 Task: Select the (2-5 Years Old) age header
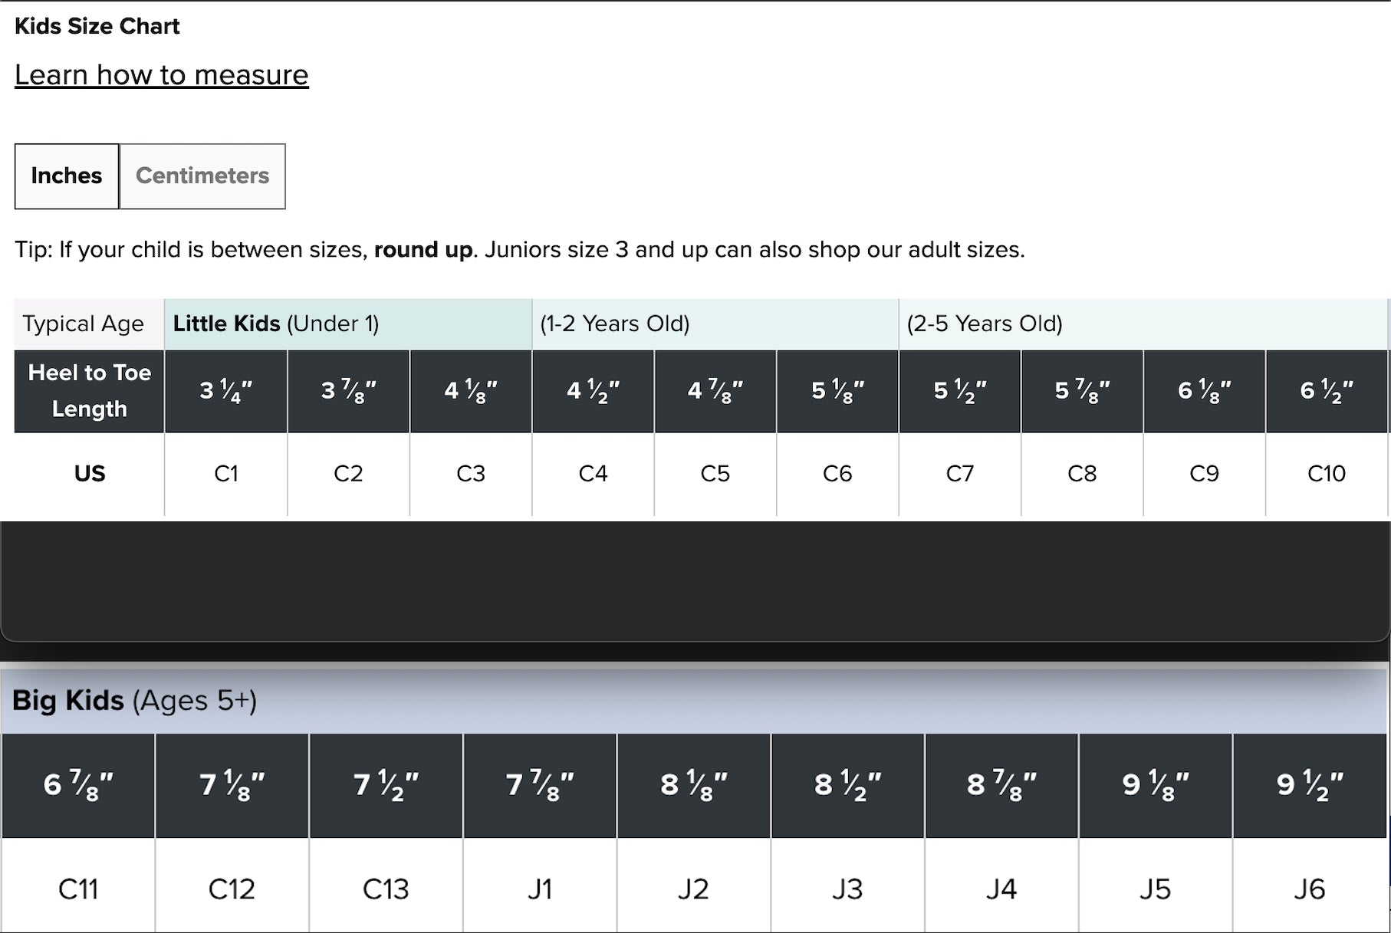pos(985,324)
